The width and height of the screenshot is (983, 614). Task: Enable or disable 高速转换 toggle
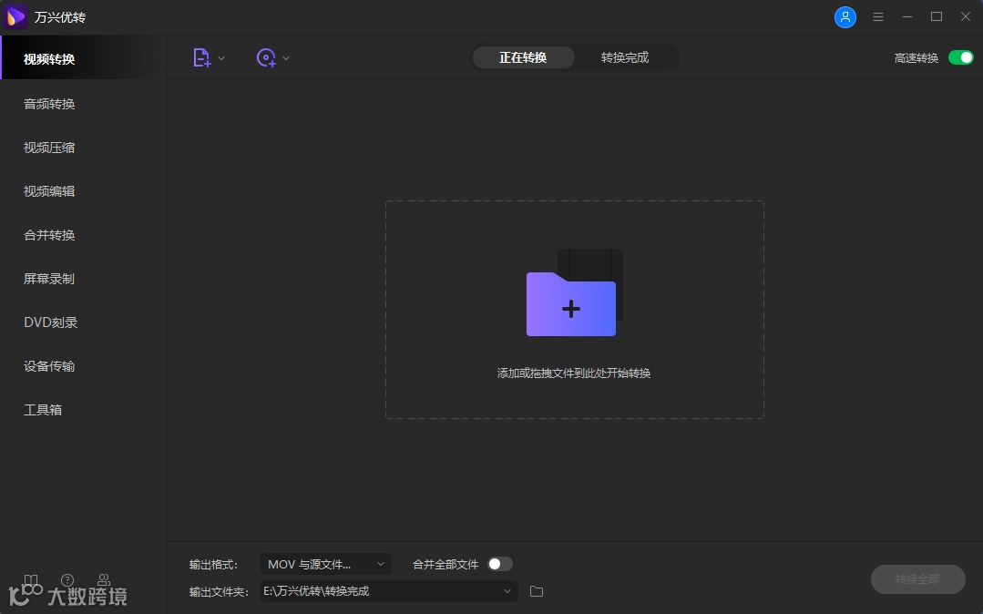[x=960, y=56]
